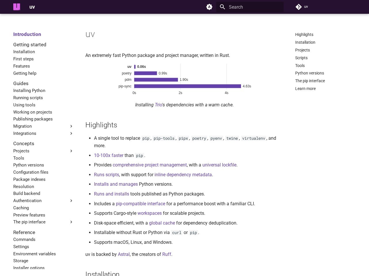Jump to Tools in table of contents

point(300,66)
